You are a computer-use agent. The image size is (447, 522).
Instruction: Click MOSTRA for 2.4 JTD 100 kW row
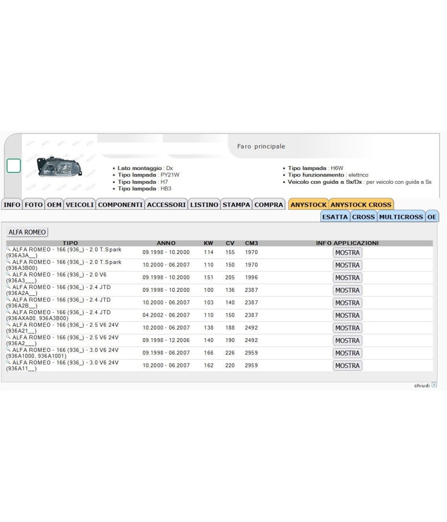(x=347, y=290)
